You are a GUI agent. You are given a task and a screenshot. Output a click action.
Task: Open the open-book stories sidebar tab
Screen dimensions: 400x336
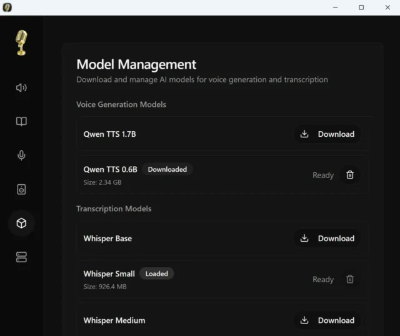click(21, 121)
